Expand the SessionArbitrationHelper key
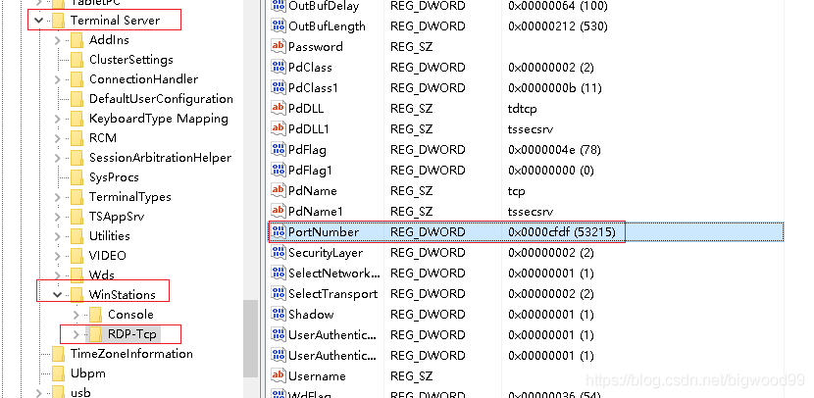814x398 pixels. pos(58,158)
